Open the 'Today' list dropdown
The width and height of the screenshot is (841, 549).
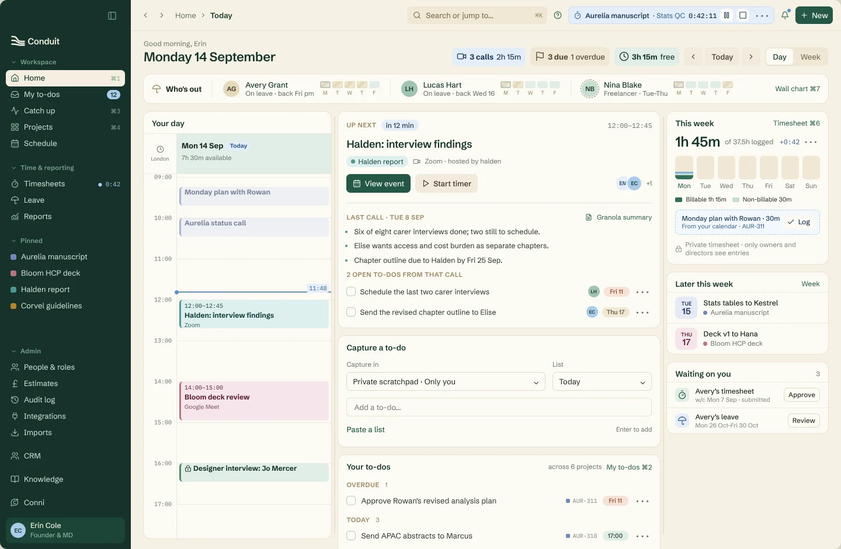point(602,381)
